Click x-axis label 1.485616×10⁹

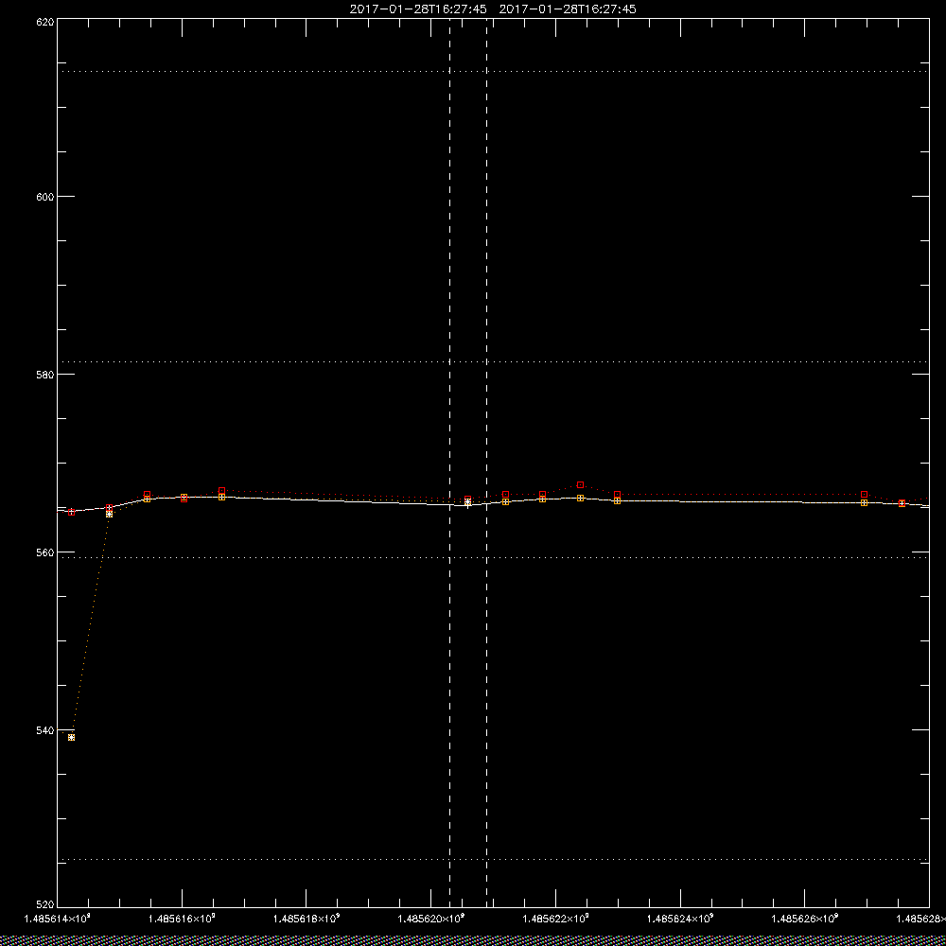tap(183, 919)
